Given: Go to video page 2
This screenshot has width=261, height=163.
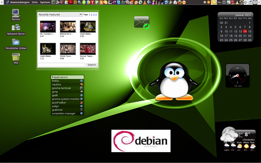Looking at the screenshot, I should 92,15.
